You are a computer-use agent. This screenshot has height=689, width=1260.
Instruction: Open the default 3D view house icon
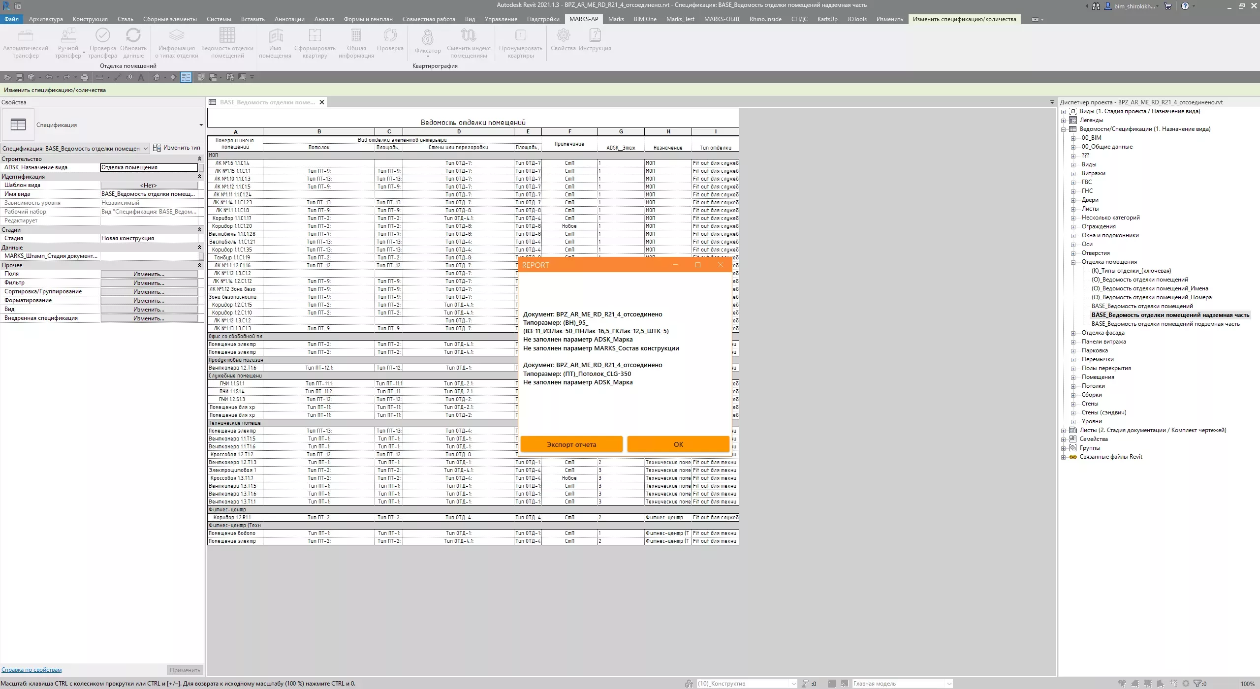coord(157,77)
